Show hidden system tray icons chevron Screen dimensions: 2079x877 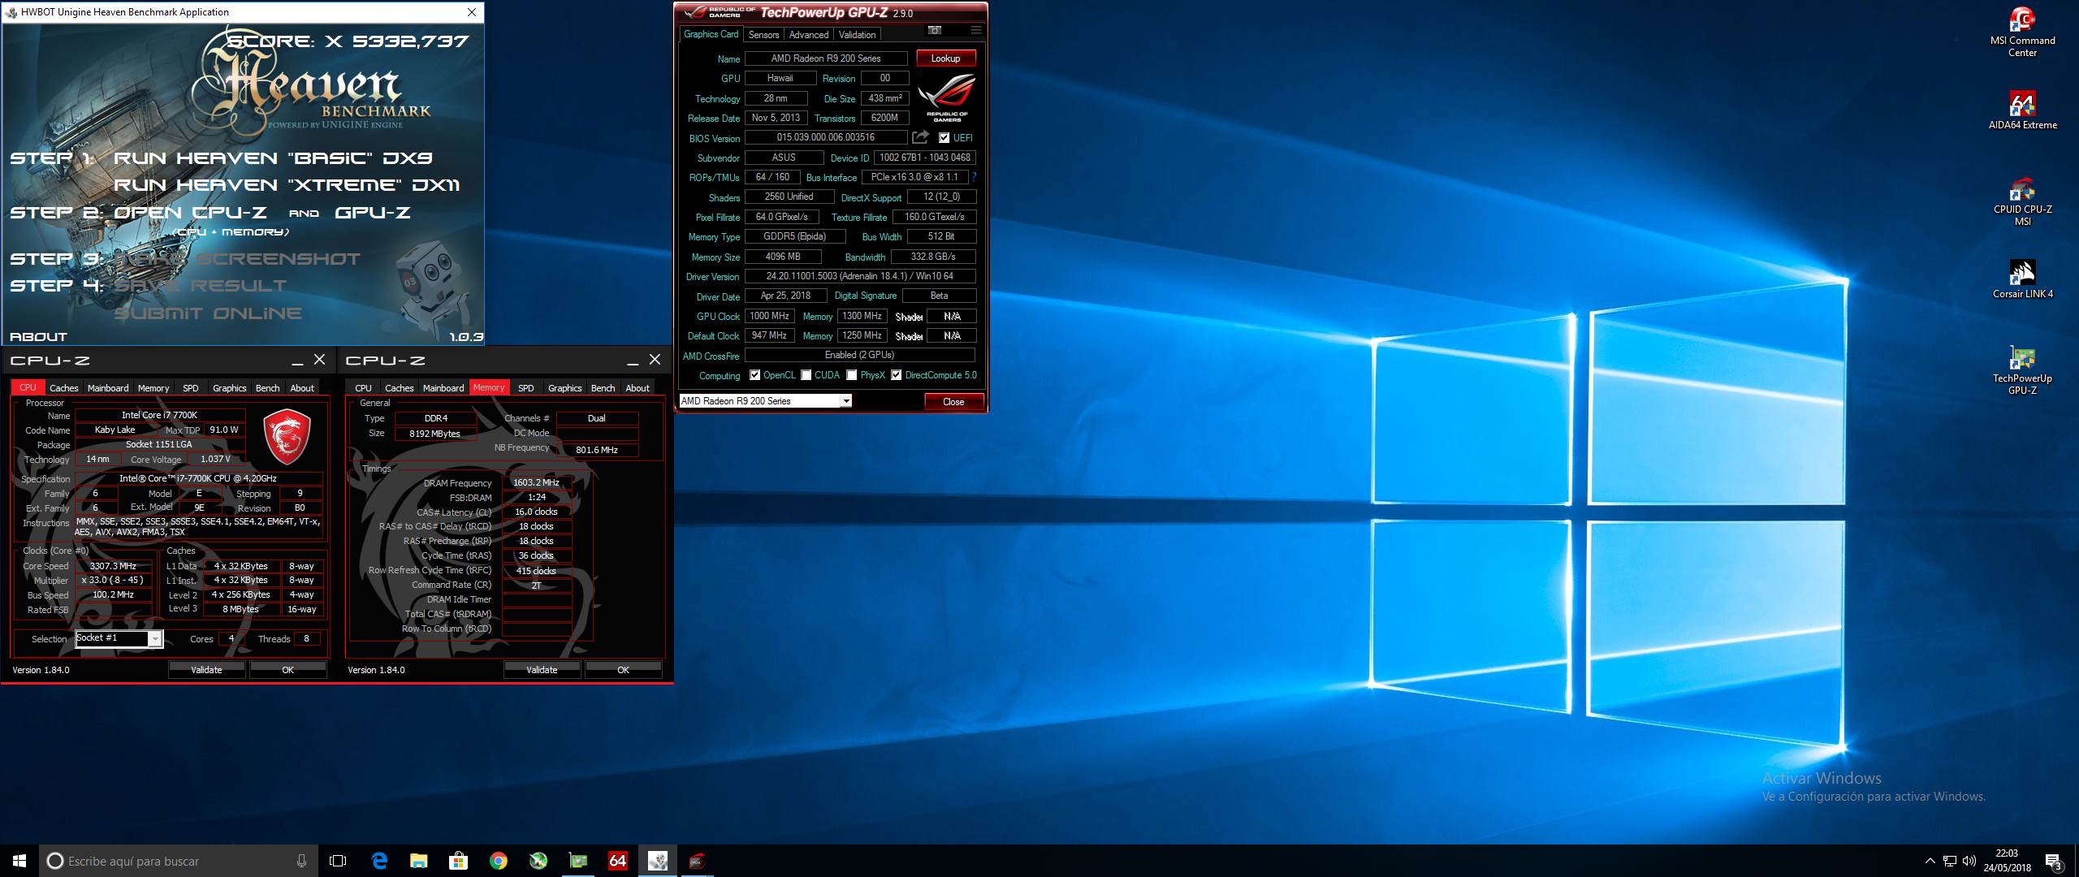coord(1930,861)
